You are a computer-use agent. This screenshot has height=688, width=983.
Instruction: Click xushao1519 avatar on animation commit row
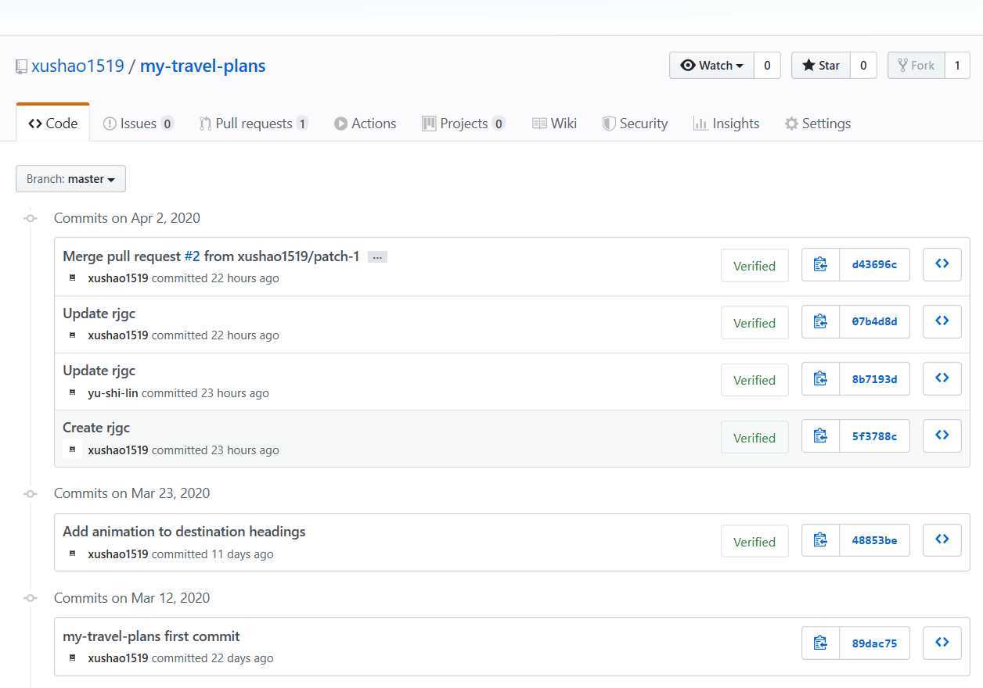pyautogui.click(x=73, y=554)
